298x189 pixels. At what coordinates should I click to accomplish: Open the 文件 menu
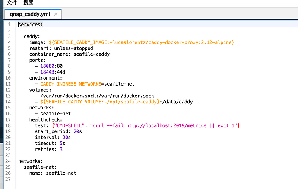(x=12, y=3)
